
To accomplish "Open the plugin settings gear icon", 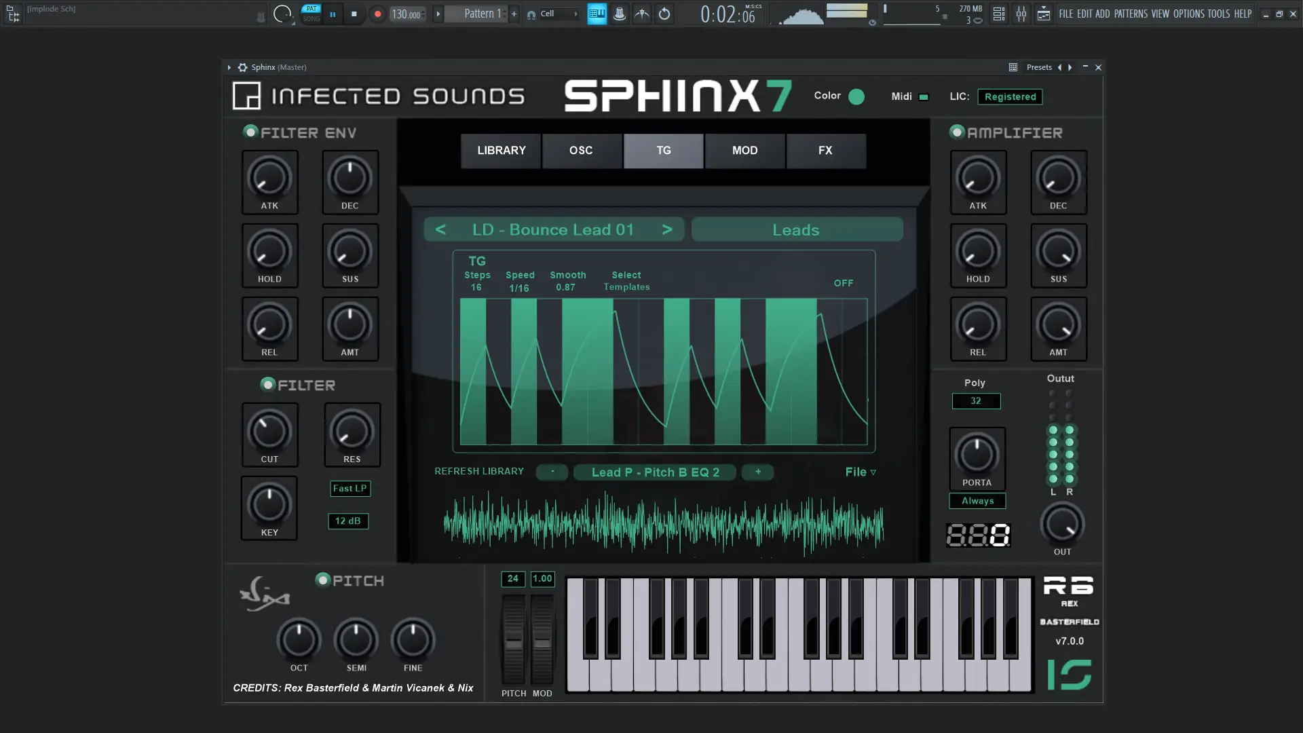I will coord(242,67).
